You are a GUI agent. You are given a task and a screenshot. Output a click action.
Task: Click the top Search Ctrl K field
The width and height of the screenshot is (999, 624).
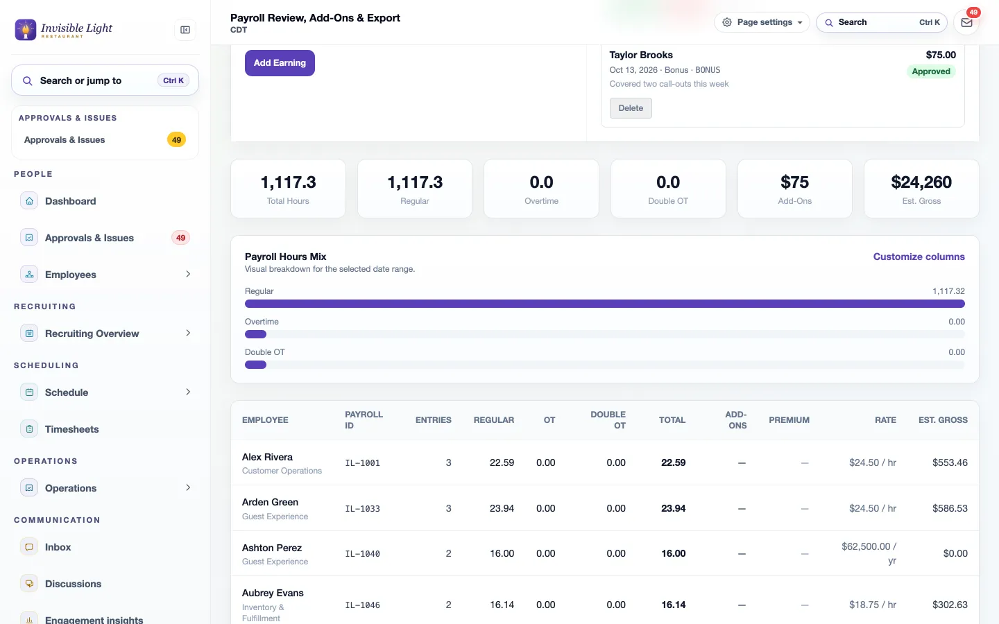point(882,22)
